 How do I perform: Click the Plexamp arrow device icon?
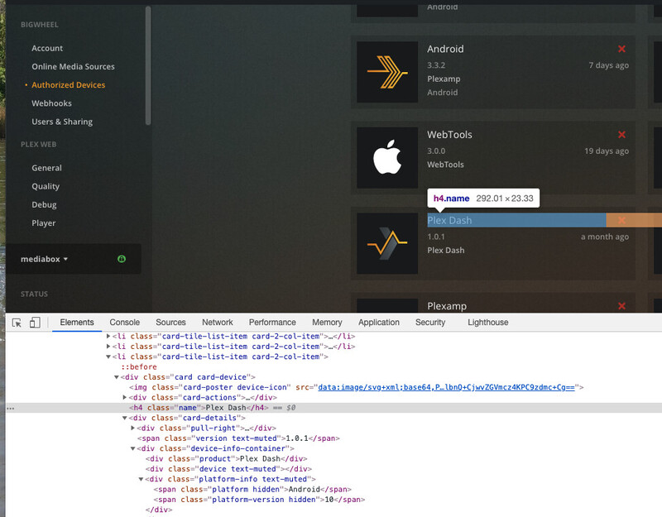pyautogui.click(x=387, y=72)
